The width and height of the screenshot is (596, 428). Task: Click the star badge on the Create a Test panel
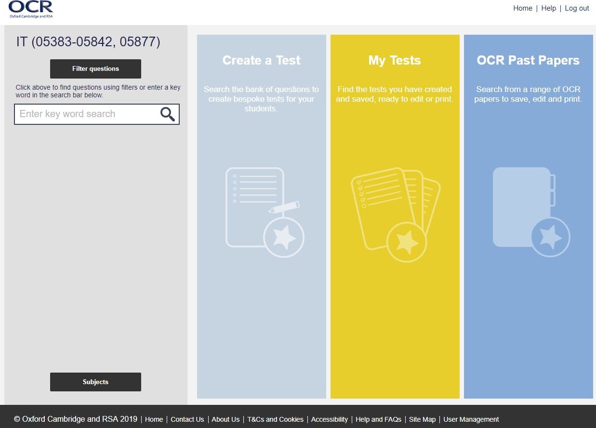pyautogui.click(x=284, y=237)
